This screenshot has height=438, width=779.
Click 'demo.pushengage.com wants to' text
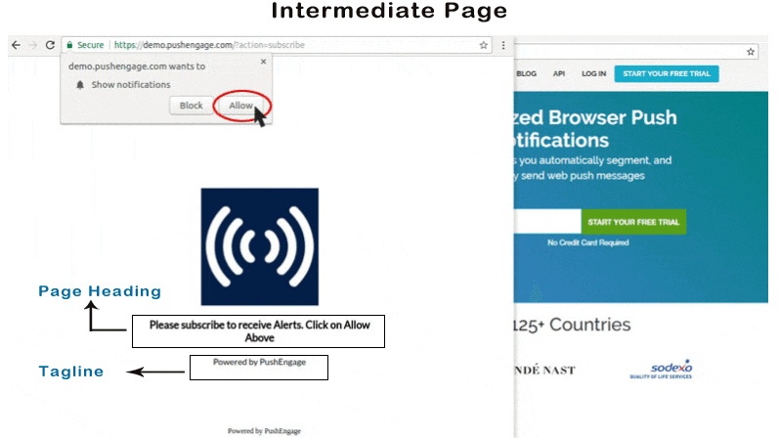coord(137,66)
